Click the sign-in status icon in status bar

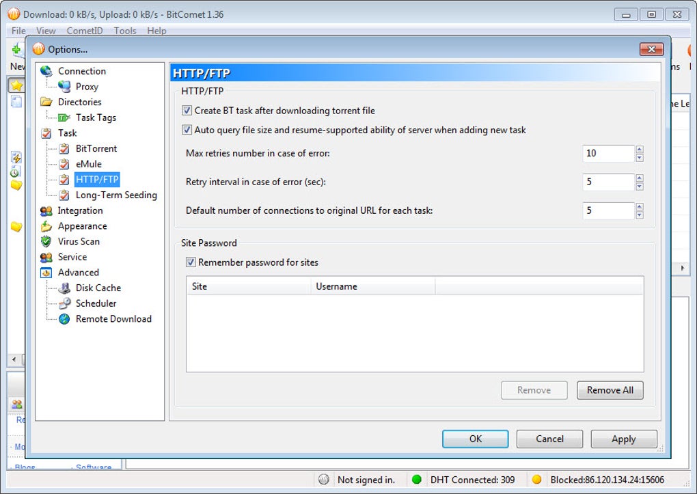[x=324, y=480]
